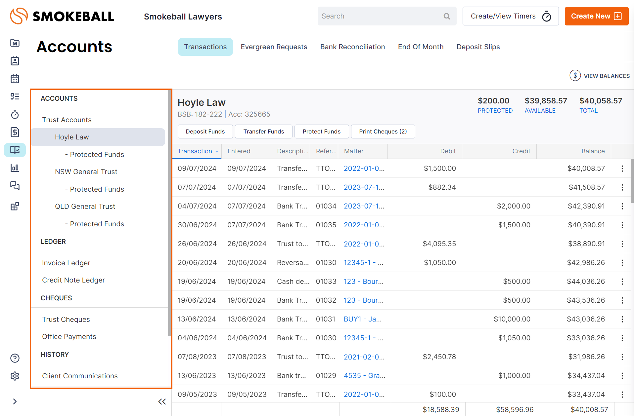Open Protected Funds under Hoyle Law

95,155
